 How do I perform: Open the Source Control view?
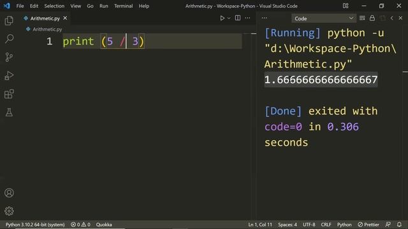9,57
